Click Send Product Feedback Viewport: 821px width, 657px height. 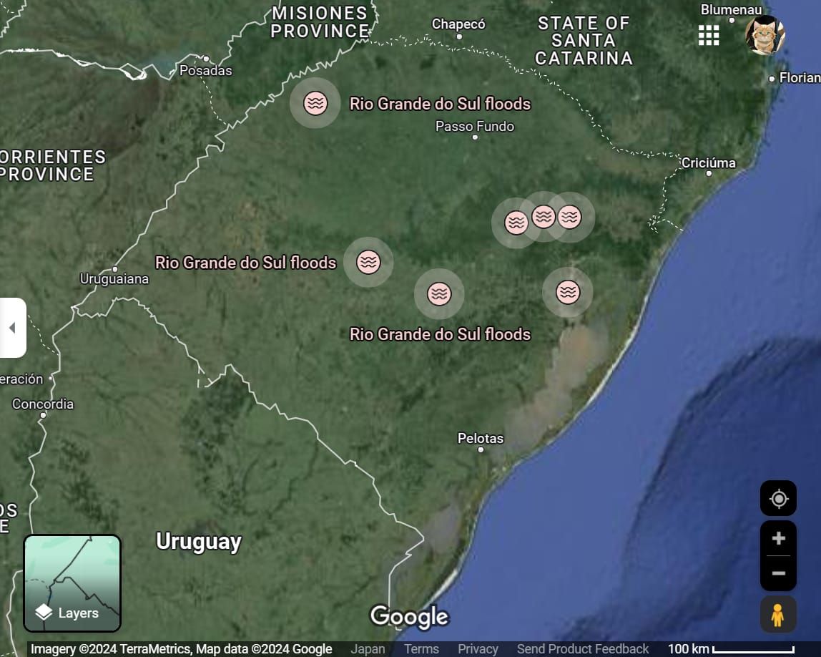(583, 649)
